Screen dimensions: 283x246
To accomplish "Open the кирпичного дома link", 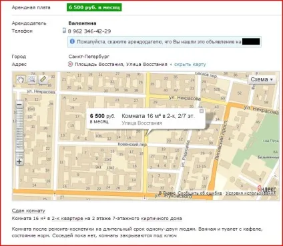I will 162,219.
